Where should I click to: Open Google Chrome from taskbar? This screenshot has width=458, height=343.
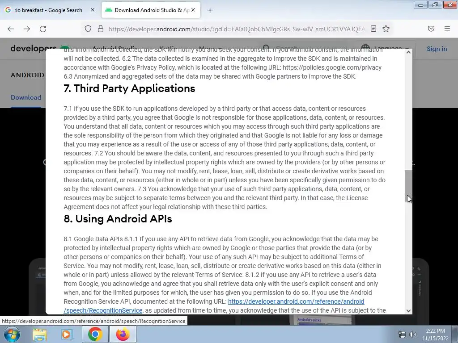click(x=95, y=334)
